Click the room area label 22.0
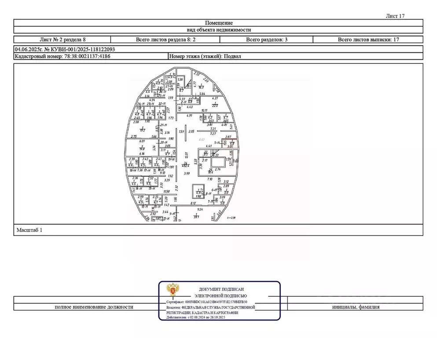Screen dimensions: 437x338 [215, 105]
